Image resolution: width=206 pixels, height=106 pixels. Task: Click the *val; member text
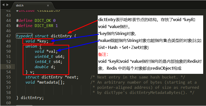tap(52, 51)
